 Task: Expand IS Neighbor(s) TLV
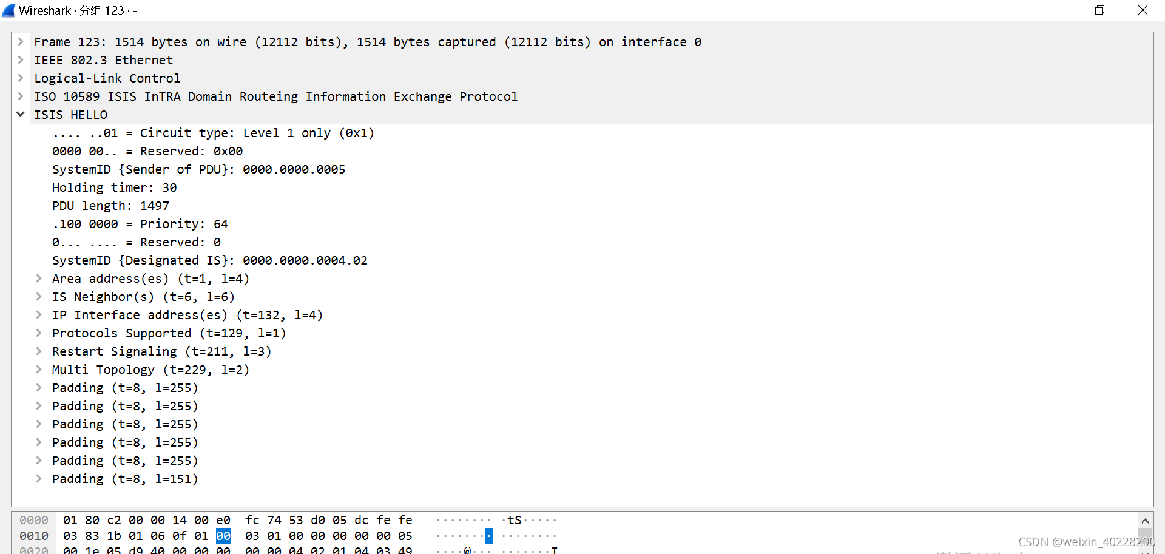(x=39, y=297)
